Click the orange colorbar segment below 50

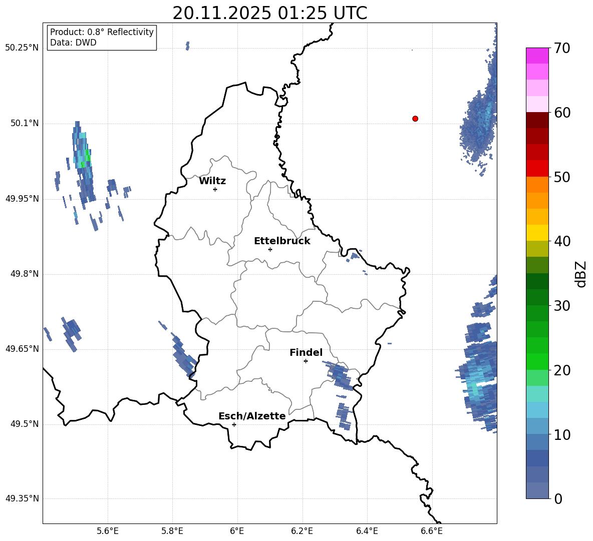tap(537, 184)
